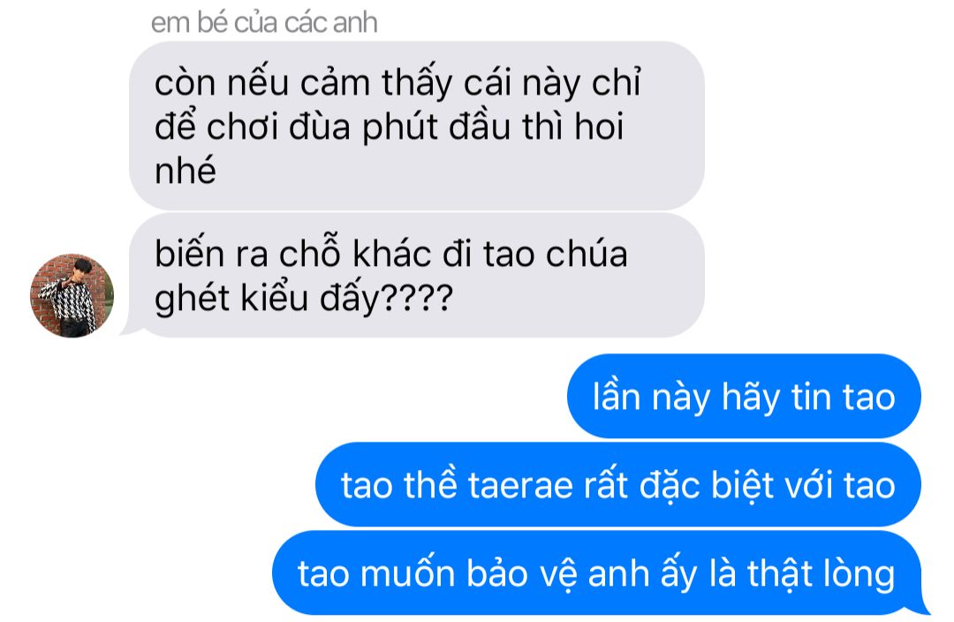Click the word "tin" in the first blue bubble

pyautogui.click(x=811, y=397)
